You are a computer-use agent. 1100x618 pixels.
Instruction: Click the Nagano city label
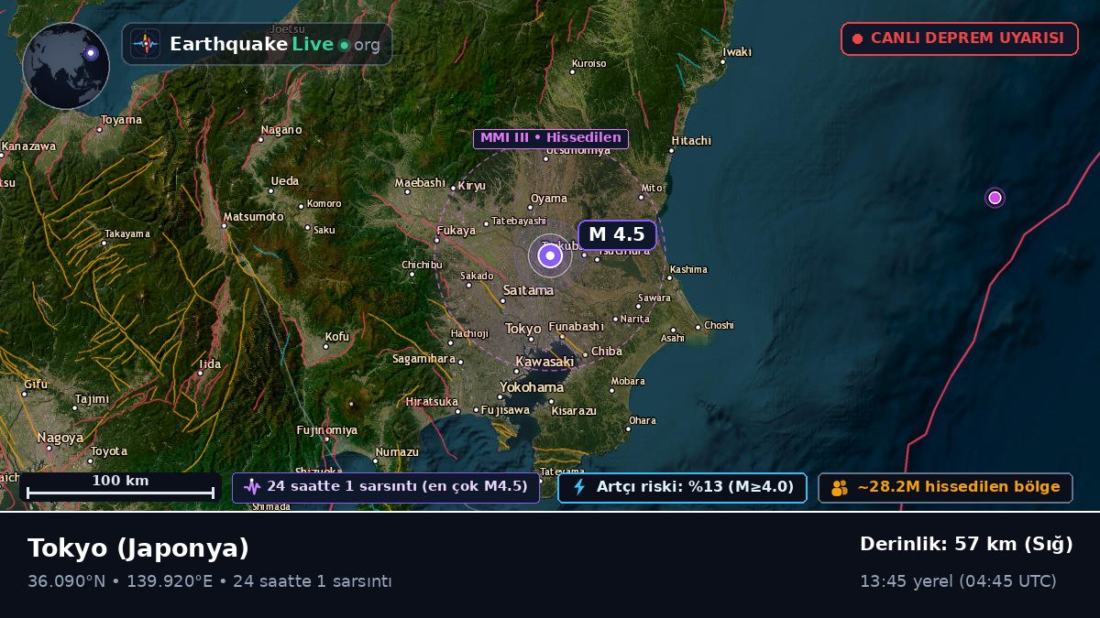pyautogui.click(x=281, y=130)
